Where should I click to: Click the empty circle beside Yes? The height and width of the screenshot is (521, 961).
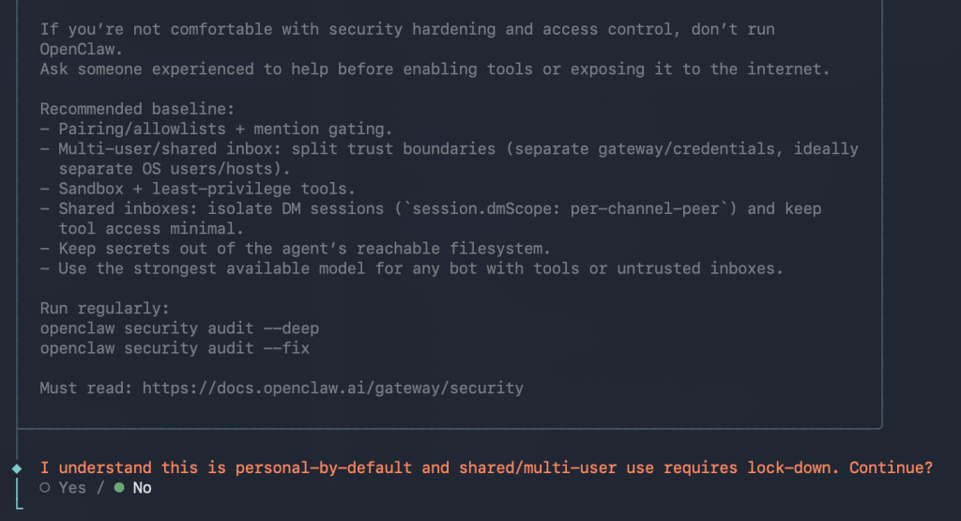pyautogui.click(x=45, y=488)
